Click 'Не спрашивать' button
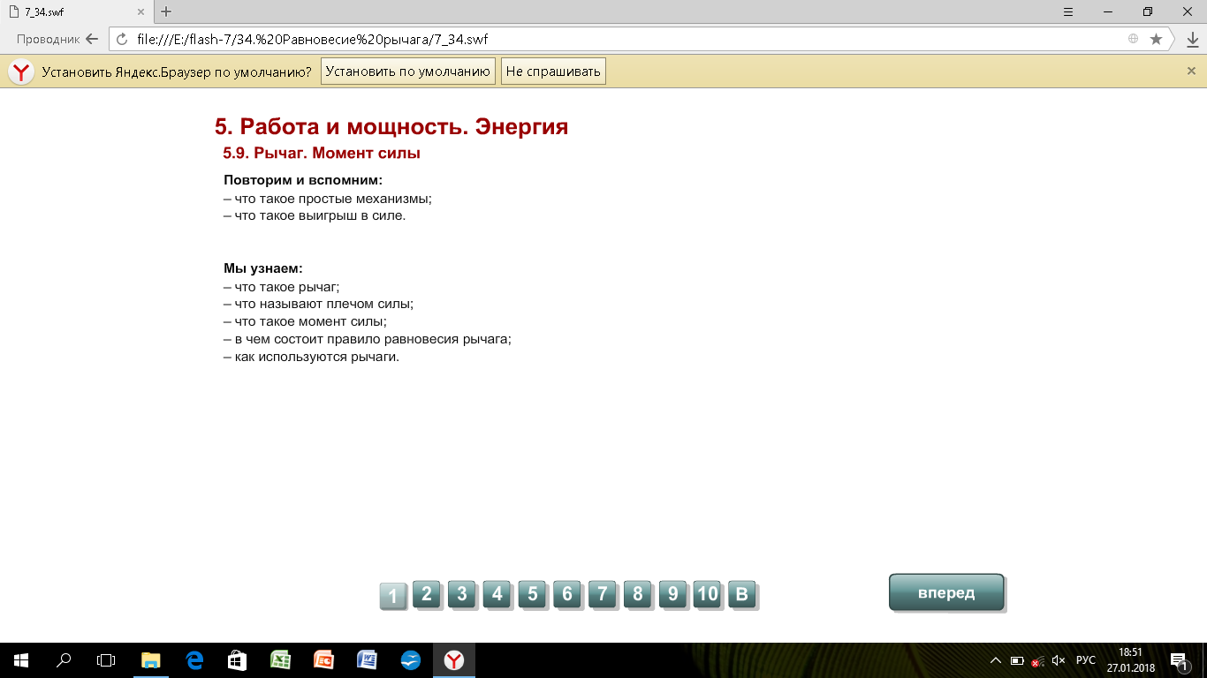 click(553, 72)
